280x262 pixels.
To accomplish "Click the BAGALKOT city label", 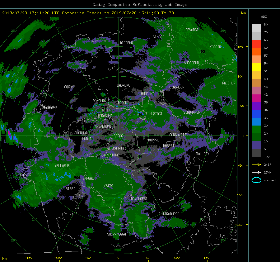I will pos(124,85).
